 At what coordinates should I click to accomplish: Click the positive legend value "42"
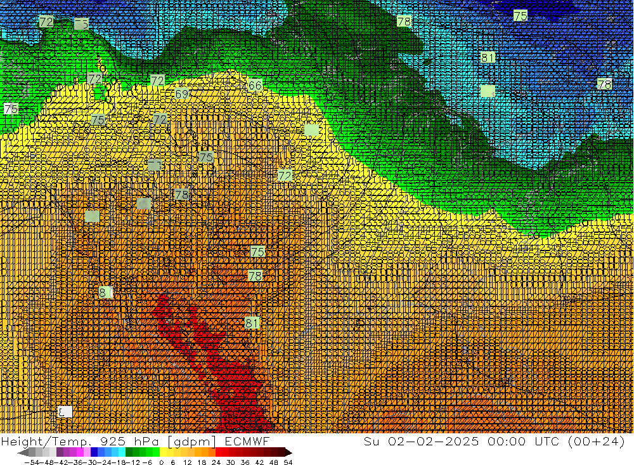(259, 462)
